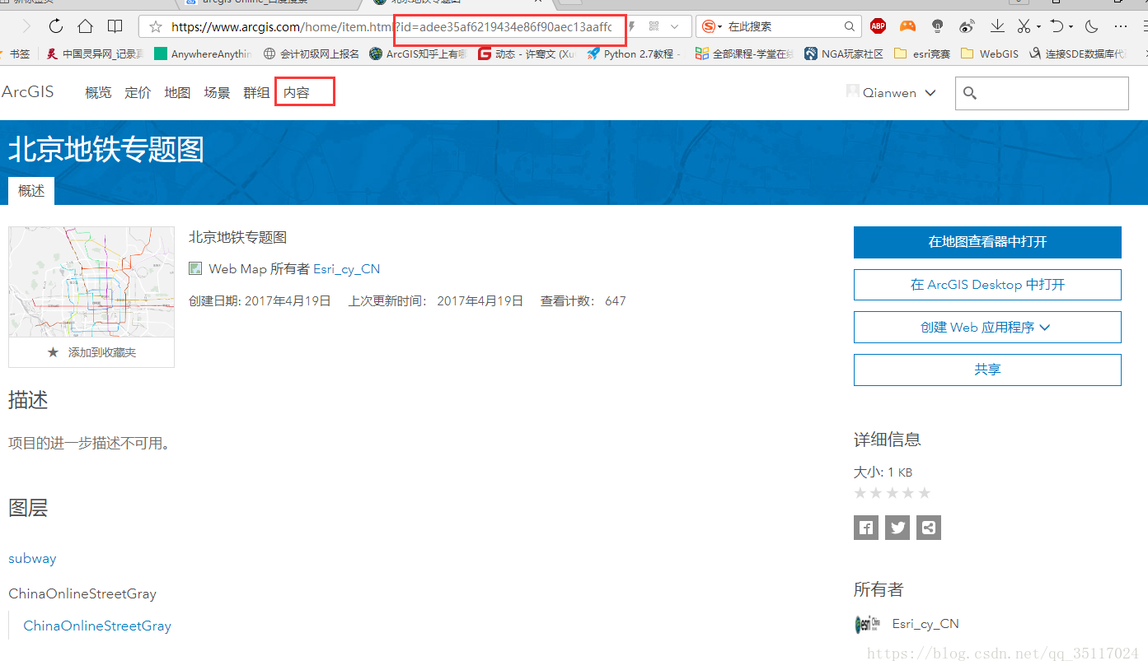Open the 定价 navigation item
This screenshot has height=670, width=1148.
[x=138, y=93]
